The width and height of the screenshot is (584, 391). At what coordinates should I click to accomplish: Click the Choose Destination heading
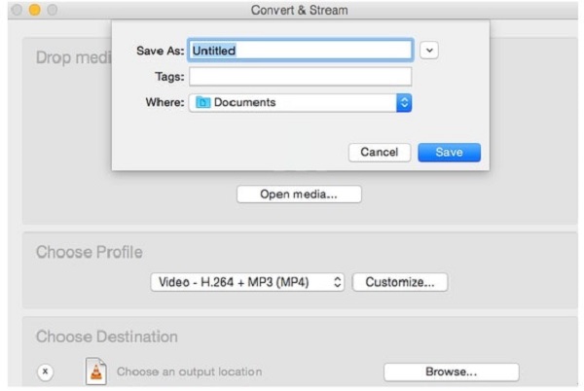pyautogui.click(x=107, y=337)
